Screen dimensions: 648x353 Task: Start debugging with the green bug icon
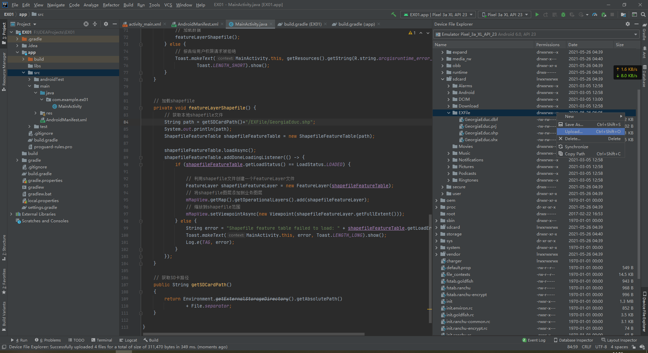563,14
